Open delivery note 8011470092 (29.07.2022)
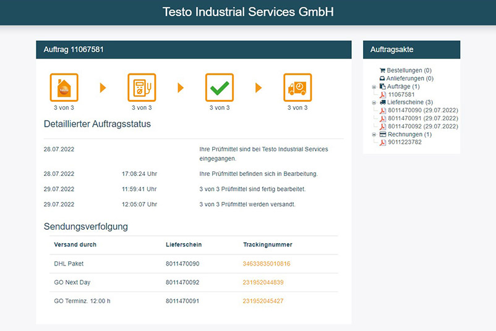 click(x=423, y=127)
